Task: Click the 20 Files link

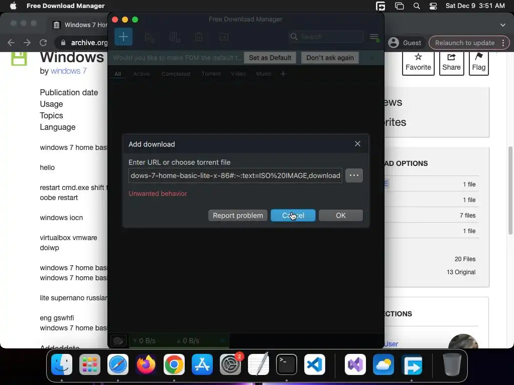Action: tap(465, 259)
